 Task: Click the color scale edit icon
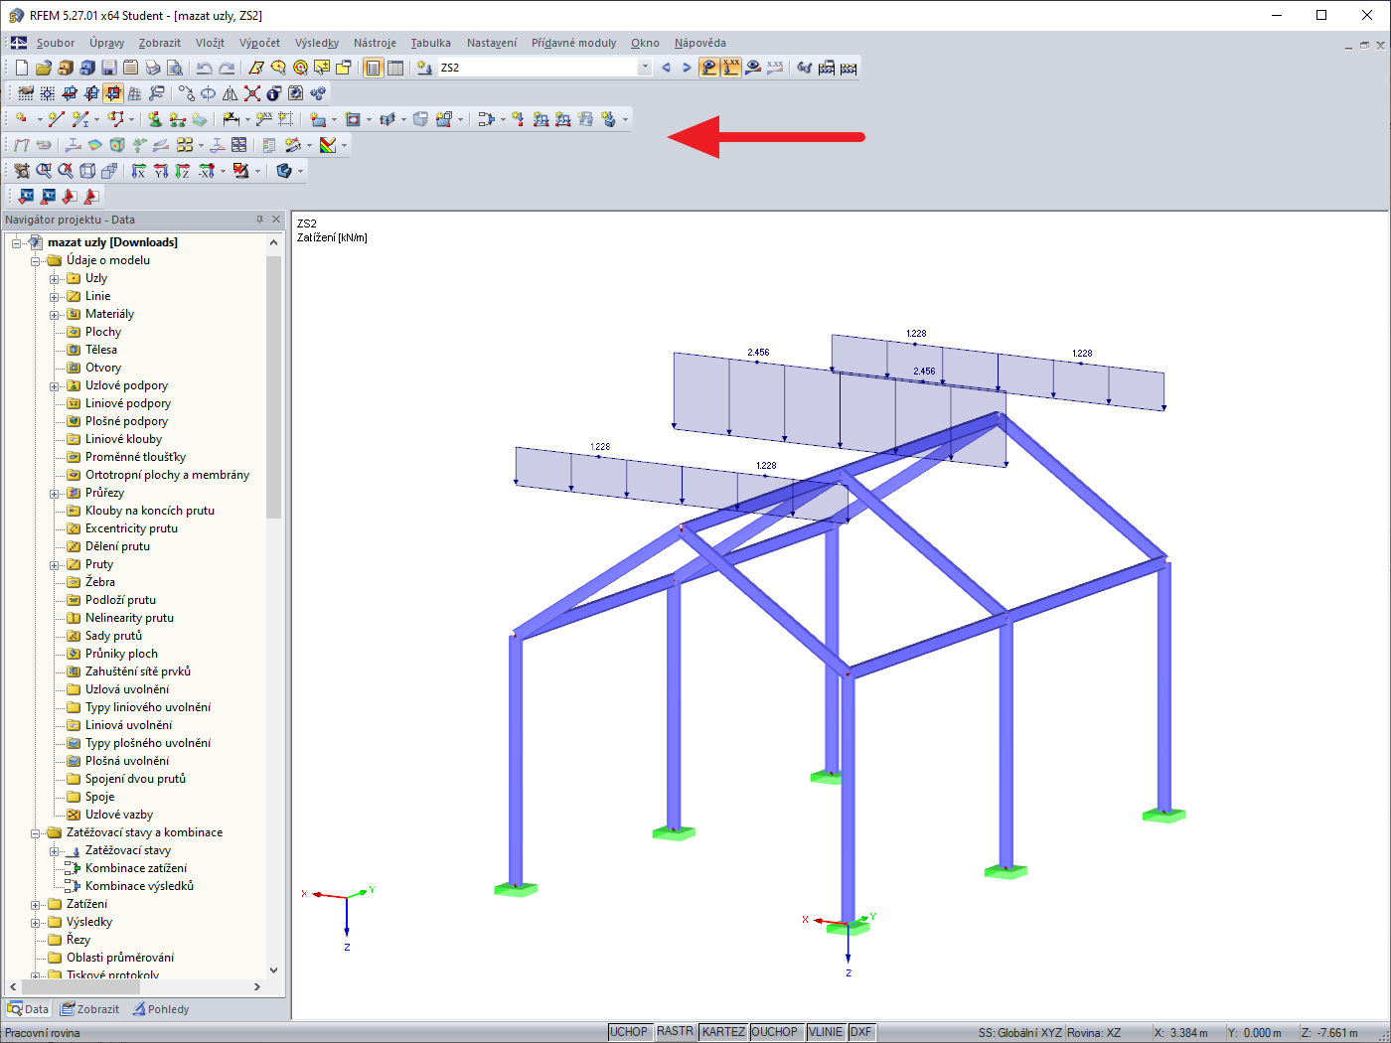(x=328, y=145)
